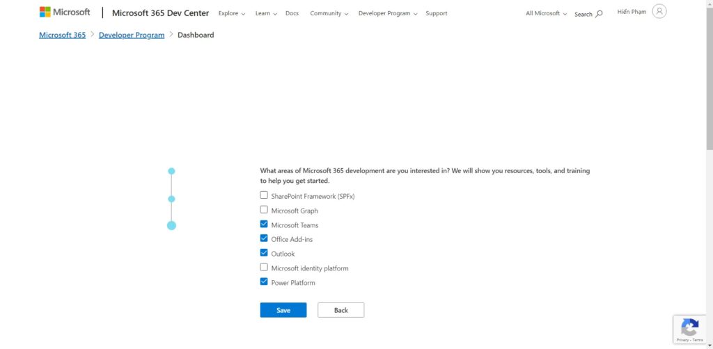Uncheck the Power Platform checkbox
The height and width of the screenshot is (349, 713).
(x=264, y=282)
